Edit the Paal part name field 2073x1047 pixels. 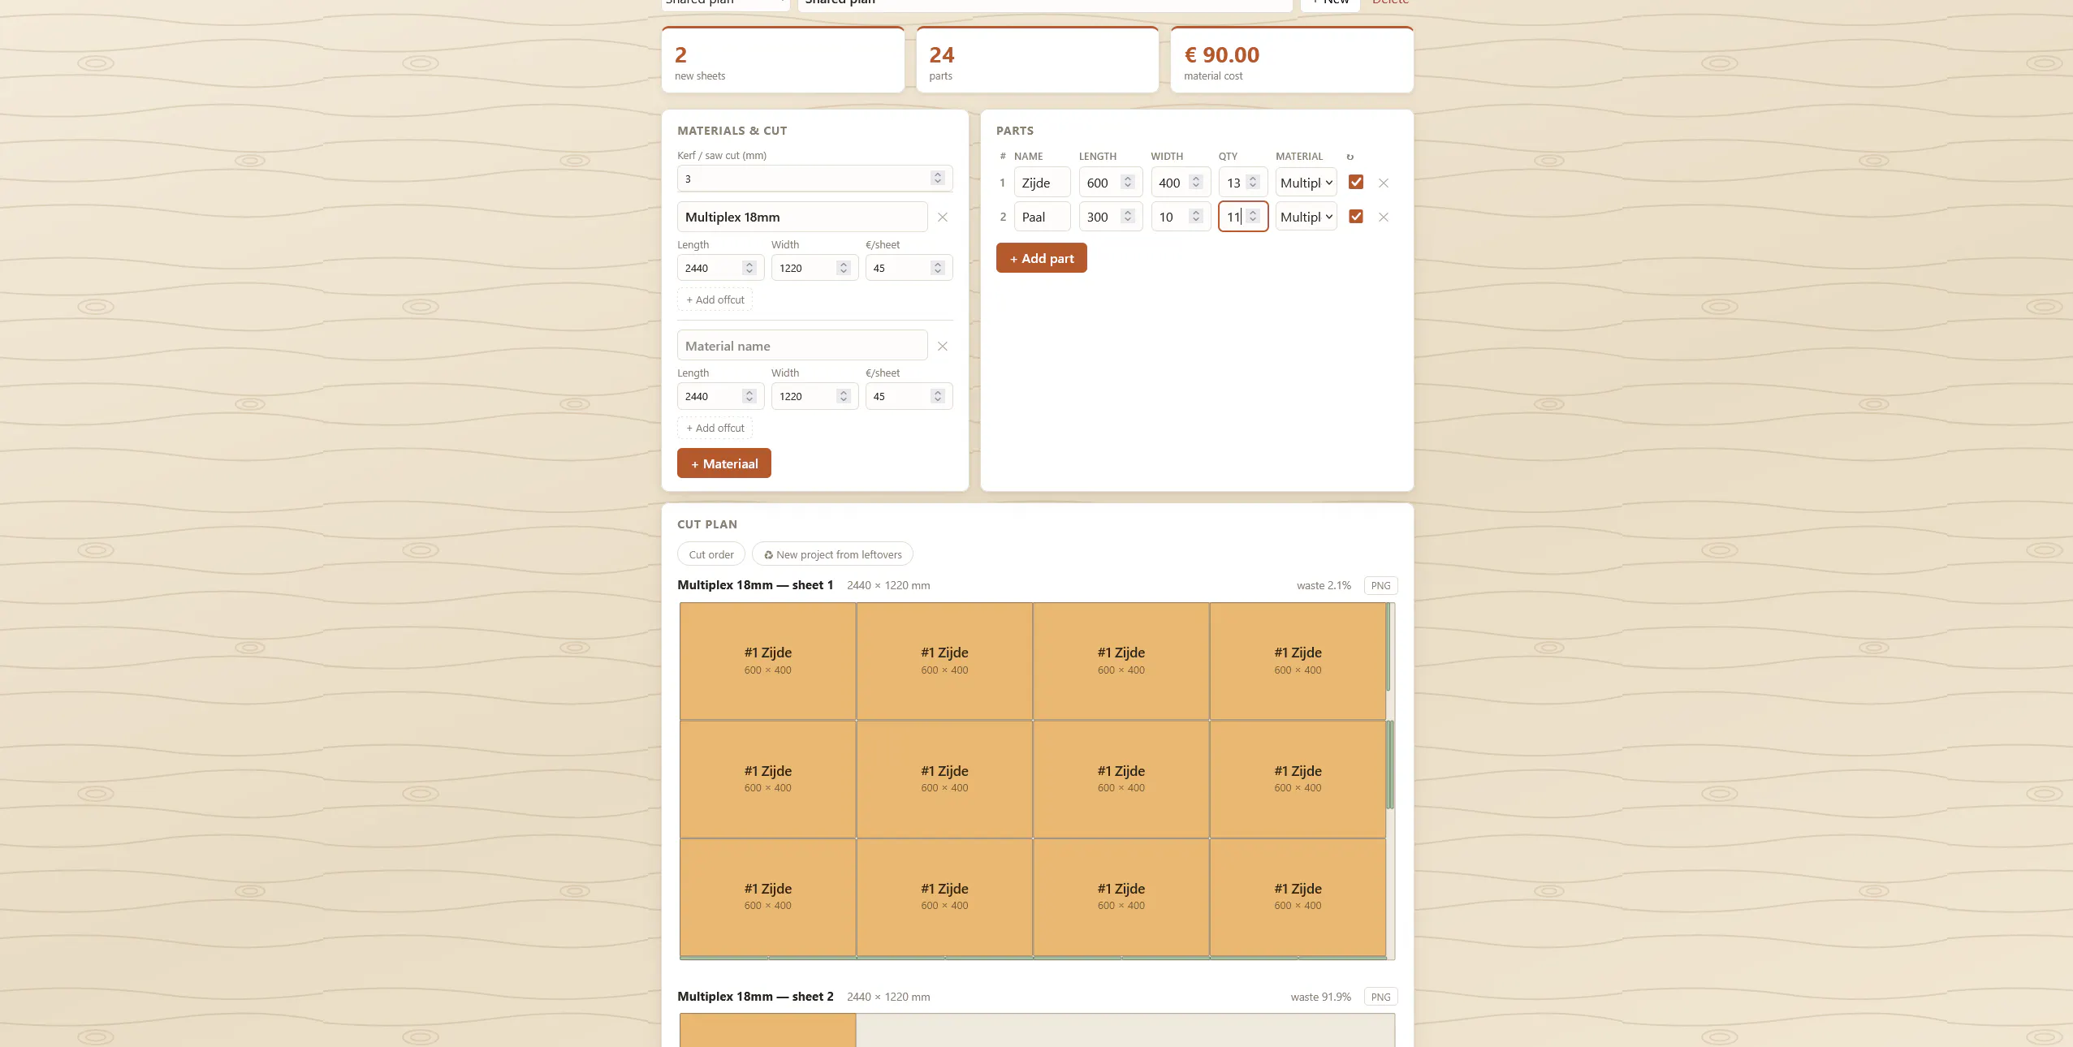[x=1043, y=217]
